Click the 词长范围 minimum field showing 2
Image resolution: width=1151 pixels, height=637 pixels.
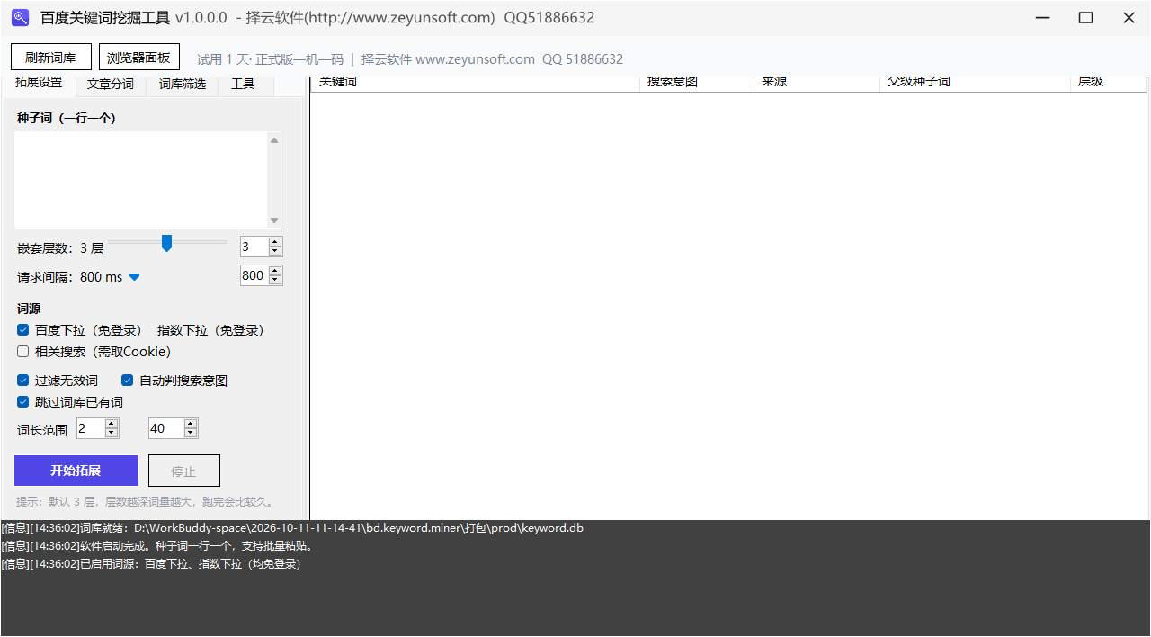point(91,428)
